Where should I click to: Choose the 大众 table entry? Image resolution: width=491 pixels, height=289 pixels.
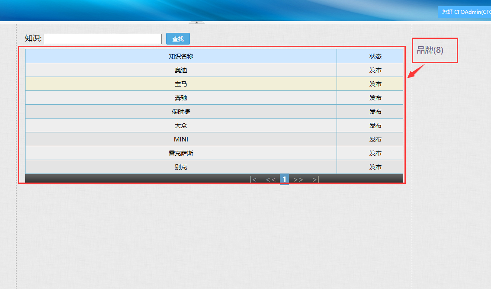[181, 125]
